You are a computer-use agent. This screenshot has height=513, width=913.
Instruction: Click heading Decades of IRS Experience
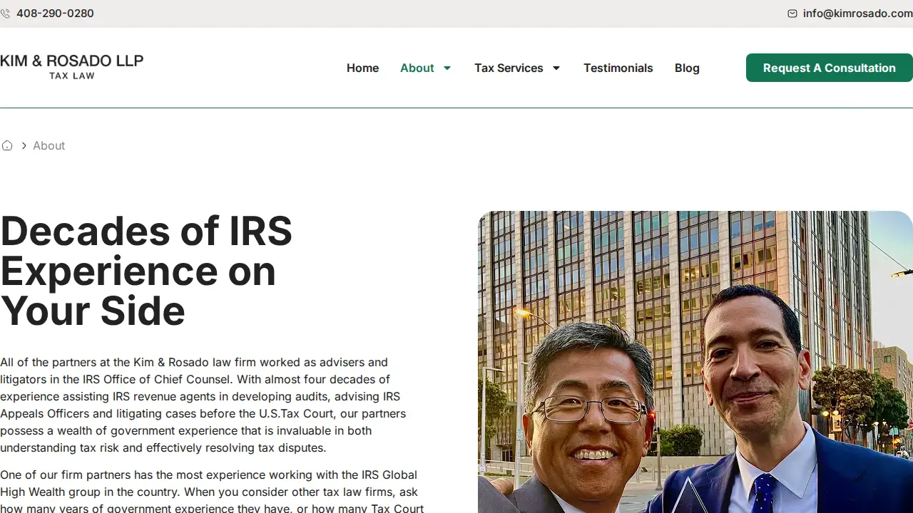[x=146, y=271]
